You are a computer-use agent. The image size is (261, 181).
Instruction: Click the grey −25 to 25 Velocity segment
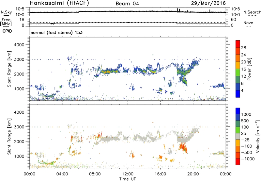tap(238, 137)
